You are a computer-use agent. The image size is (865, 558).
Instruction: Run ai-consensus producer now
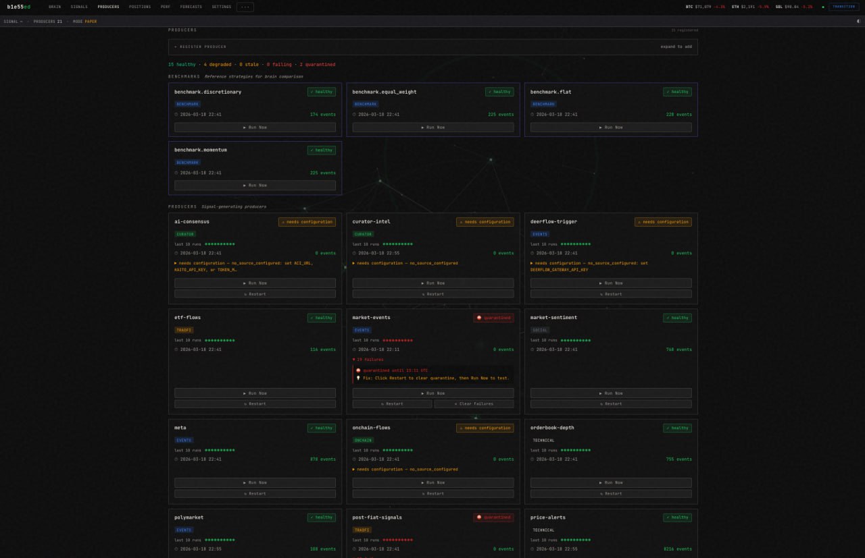255,283
